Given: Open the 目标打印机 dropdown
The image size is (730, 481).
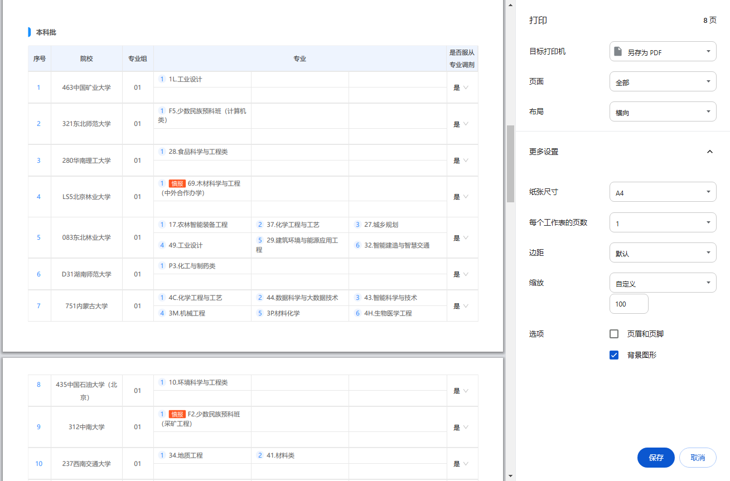Looking at the screenshot, I should pos(663,52).
